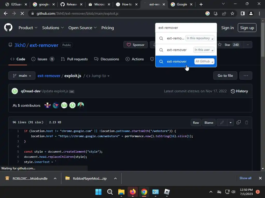This screenshot has width=265, height=198.
Task: Open Chrome three-dot menu
Action: [259, 13]
